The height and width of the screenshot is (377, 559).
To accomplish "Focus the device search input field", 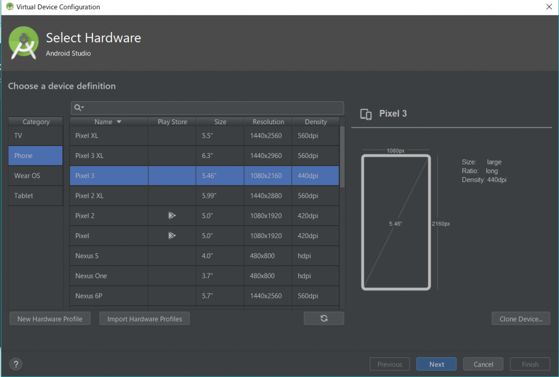I will click(x=213, y=108).
